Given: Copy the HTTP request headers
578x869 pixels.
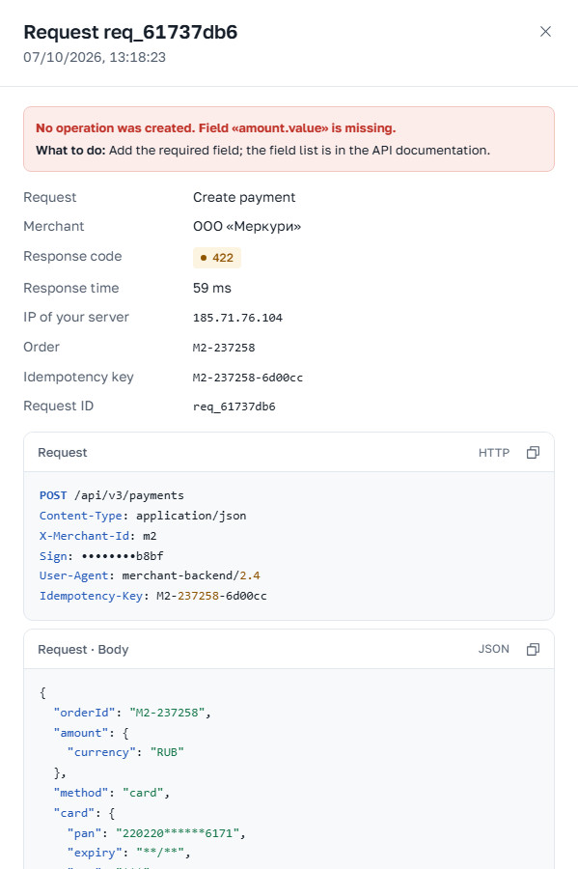Looking at the screenshot, I should click(533, 452).
